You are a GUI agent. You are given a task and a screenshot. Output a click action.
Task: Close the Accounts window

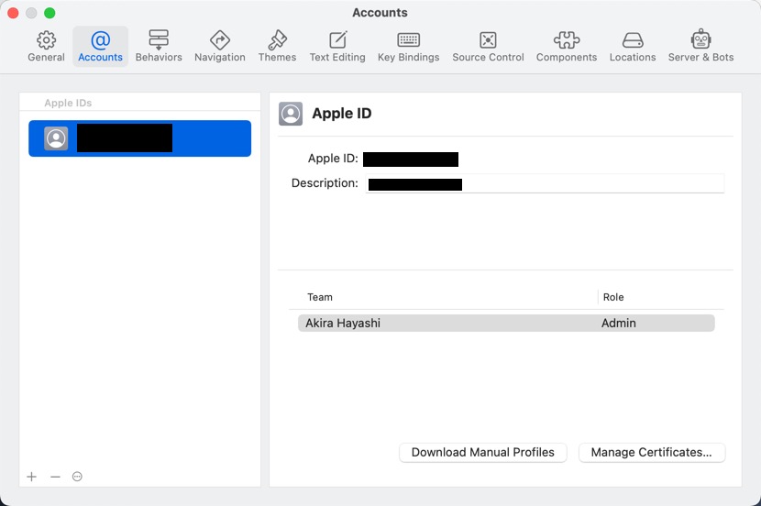[13, 13]
